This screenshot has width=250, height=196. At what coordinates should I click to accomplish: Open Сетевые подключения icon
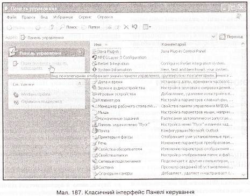tap(95, 161)
